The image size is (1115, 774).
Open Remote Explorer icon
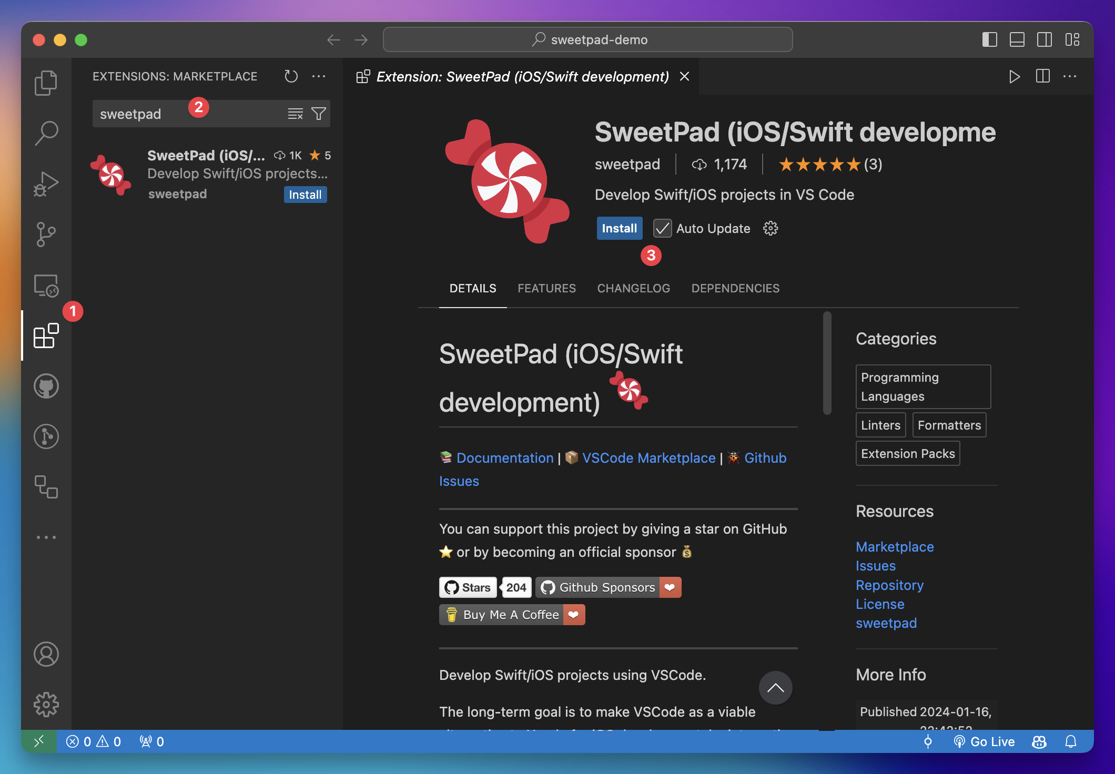click(46, 286)
